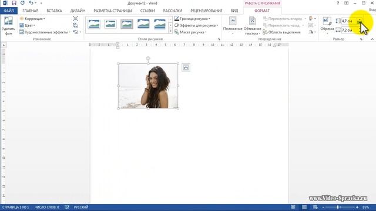Apply the second picture style thumbnail
This screenshot has height=211, width=376.
(x=110, y=24)
